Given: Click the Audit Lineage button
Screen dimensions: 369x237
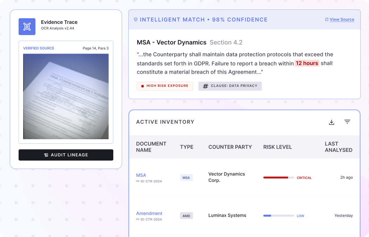Looking at the screenshot, I should pyautogui.click(x=66, y=155).
